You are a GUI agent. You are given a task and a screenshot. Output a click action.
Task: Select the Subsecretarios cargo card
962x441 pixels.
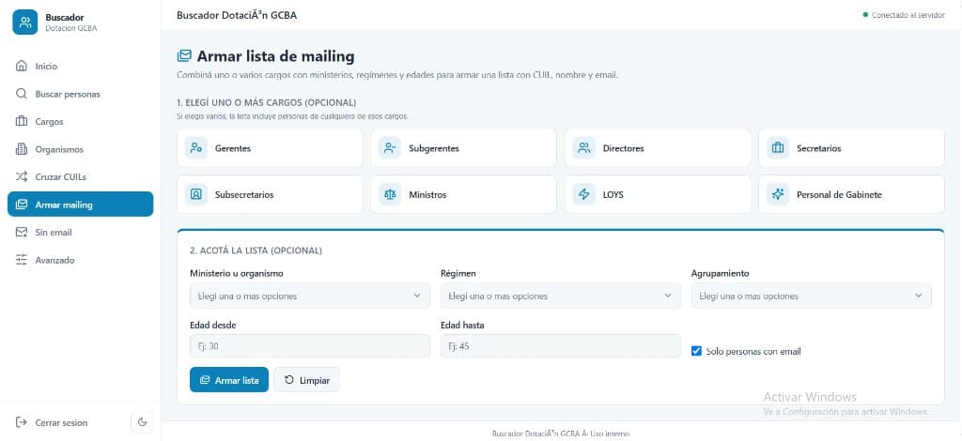pos(270,195)
